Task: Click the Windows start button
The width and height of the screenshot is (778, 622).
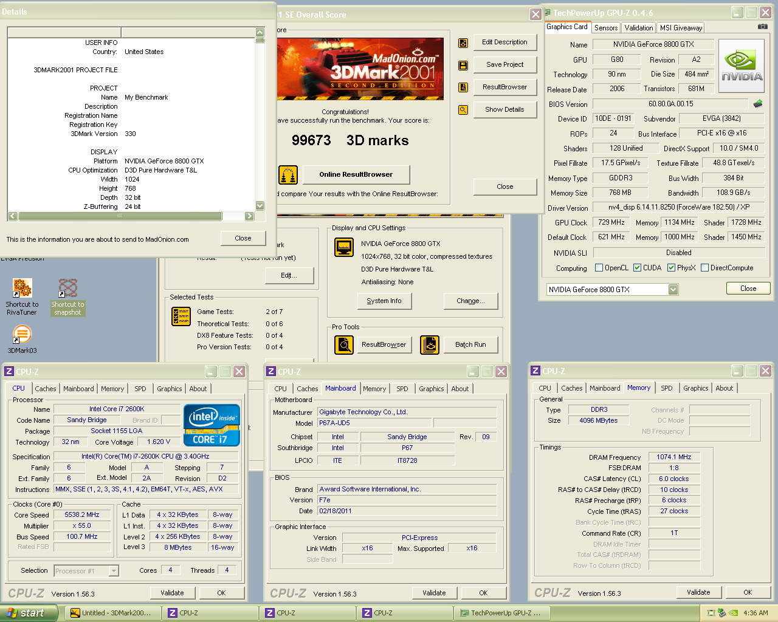Action: pyautogui.click(x=29, y=613)
